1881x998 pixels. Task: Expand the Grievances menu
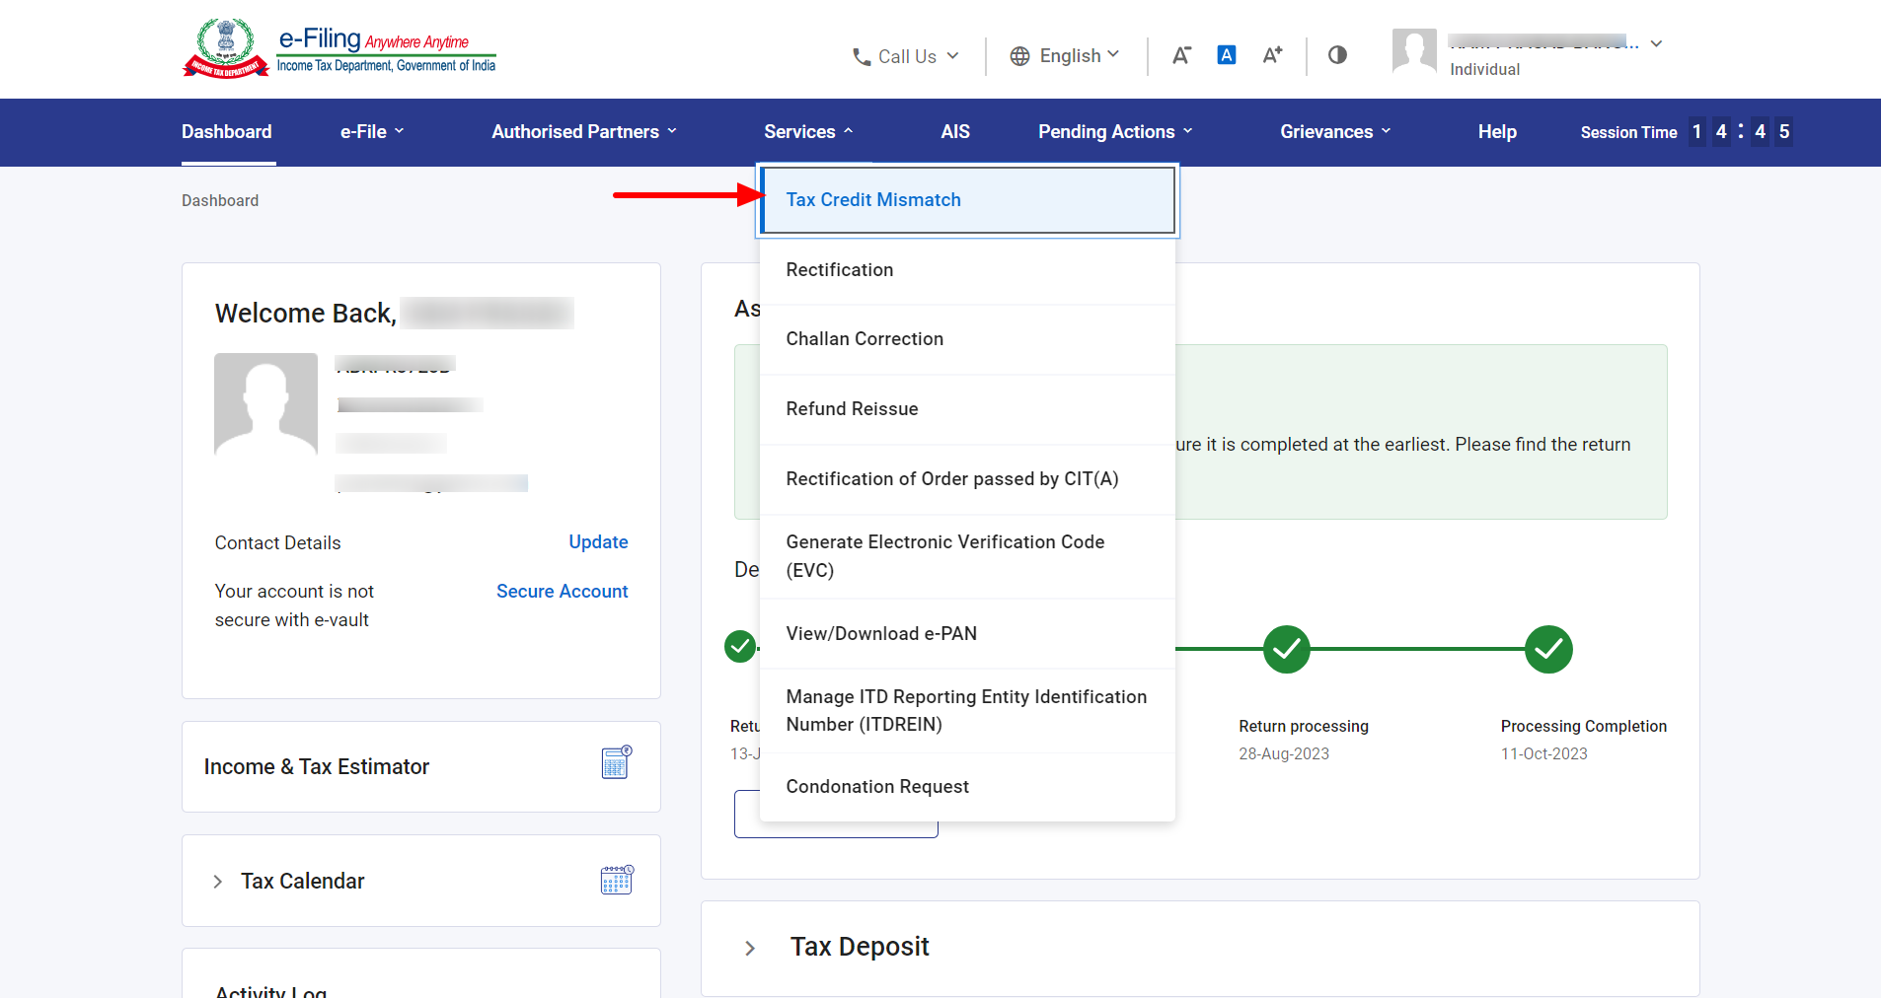(1335, 131)
